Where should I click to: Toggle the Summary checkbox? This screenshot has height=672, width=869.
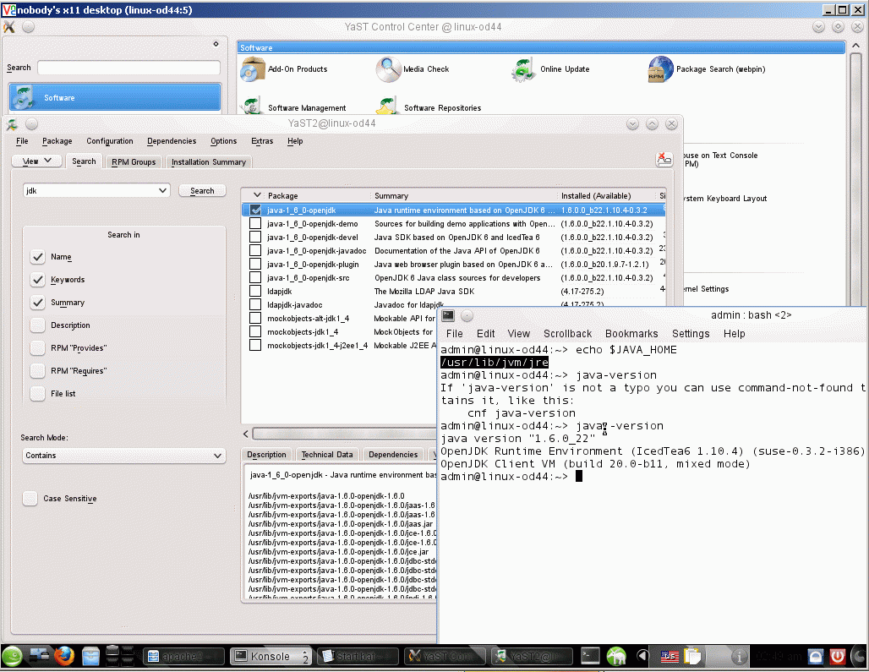coord(38,303)
